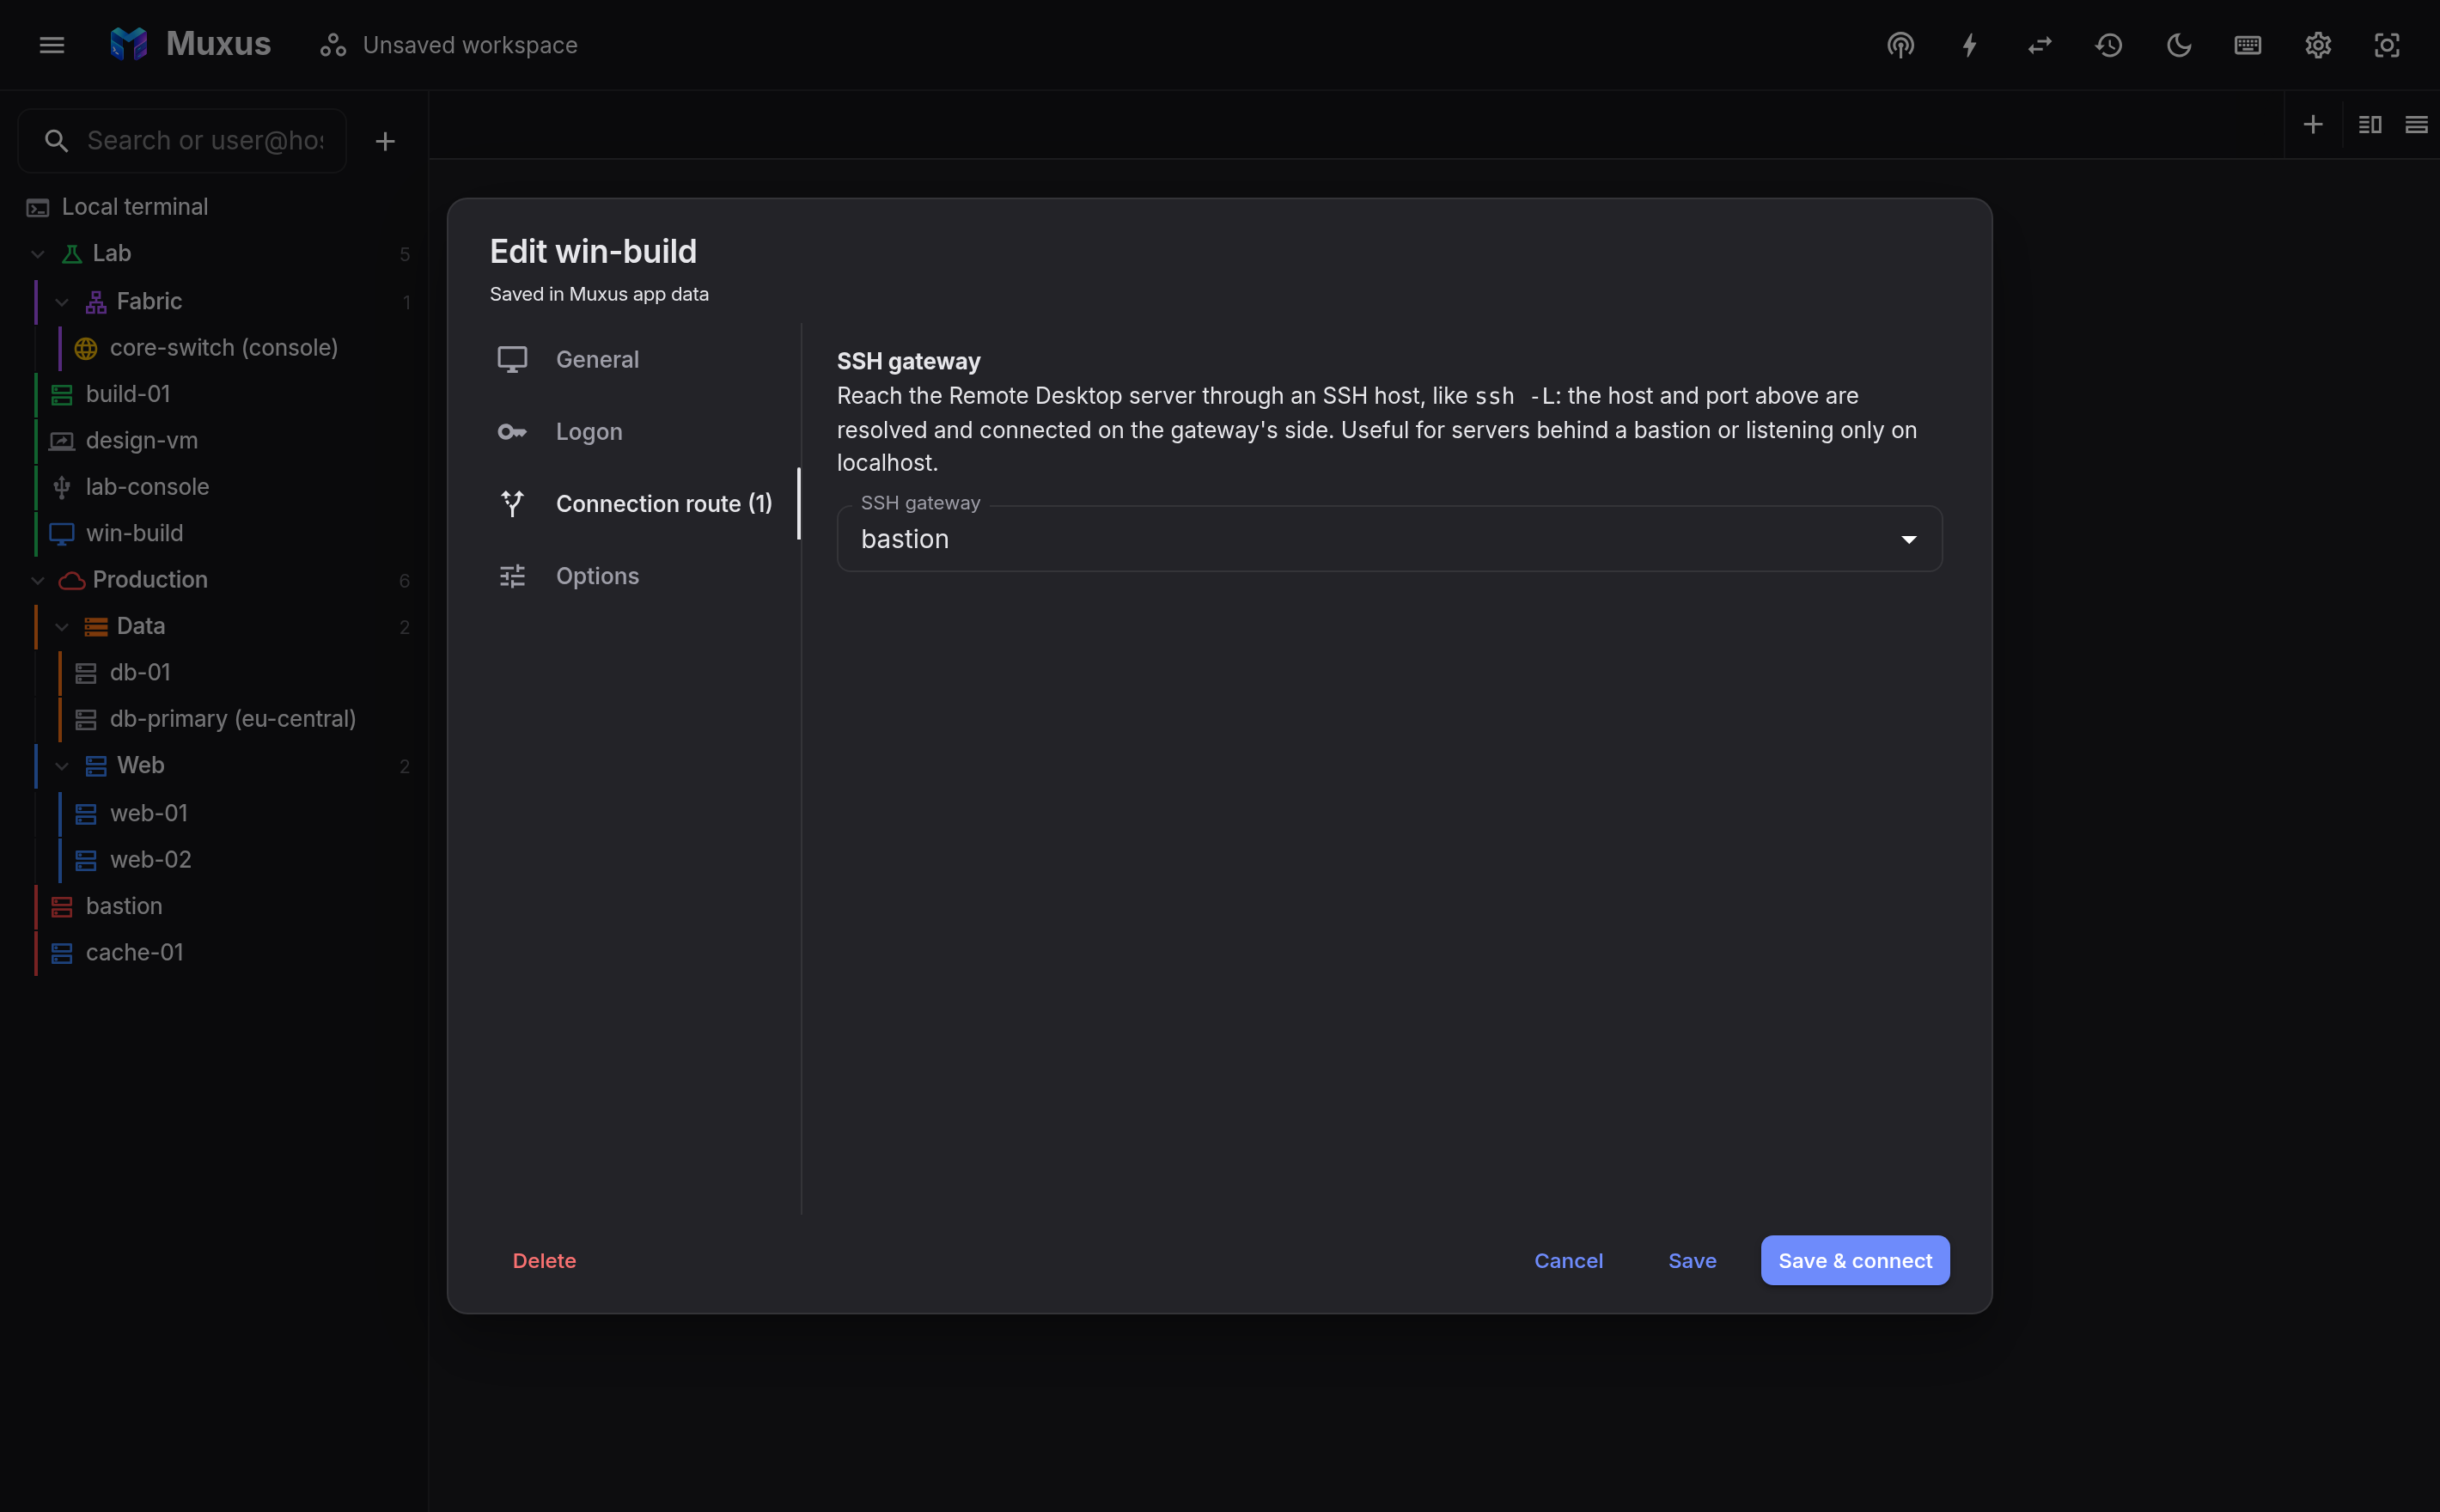Click the Cancel button

tap(1568, 1261)
